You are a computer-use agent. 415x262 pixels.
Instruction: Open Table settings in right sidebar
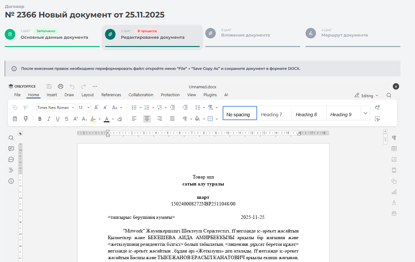(x=394, y=149)
